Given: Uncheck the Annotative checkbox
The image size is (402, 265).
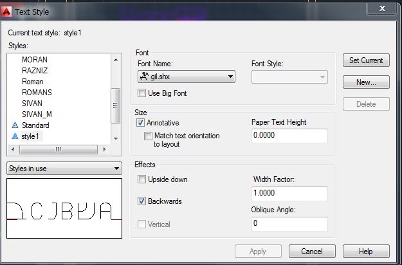Looking at the screenshot, I should pyautogui.click(x=141, y=122).
